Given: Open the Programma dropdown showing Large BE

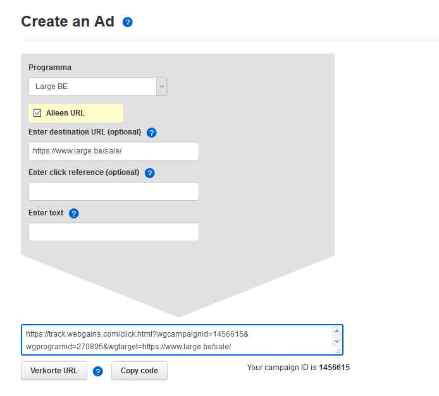Looking at the screenshot, I should click(97, 87).
